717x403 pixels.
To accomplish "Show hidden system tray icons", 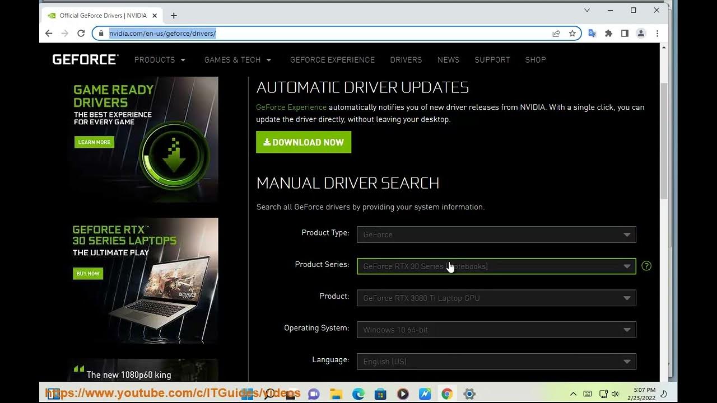I will [x=573, y=394].
